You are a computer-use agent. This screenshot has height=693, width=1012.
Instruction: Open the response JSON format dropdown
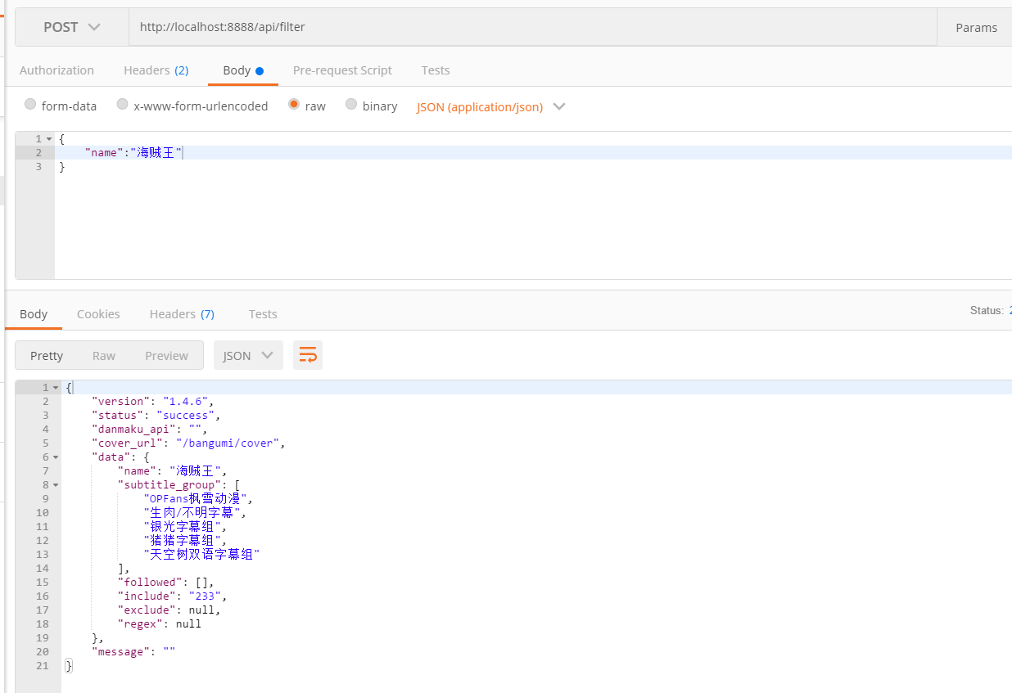tap(248, 355)
